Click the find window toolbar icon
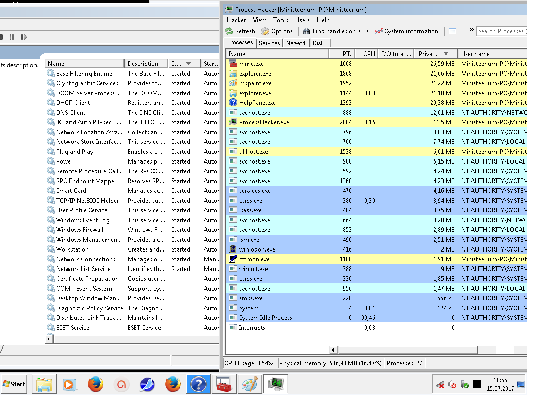The image size is (549, 395). [x=452, y=31]
